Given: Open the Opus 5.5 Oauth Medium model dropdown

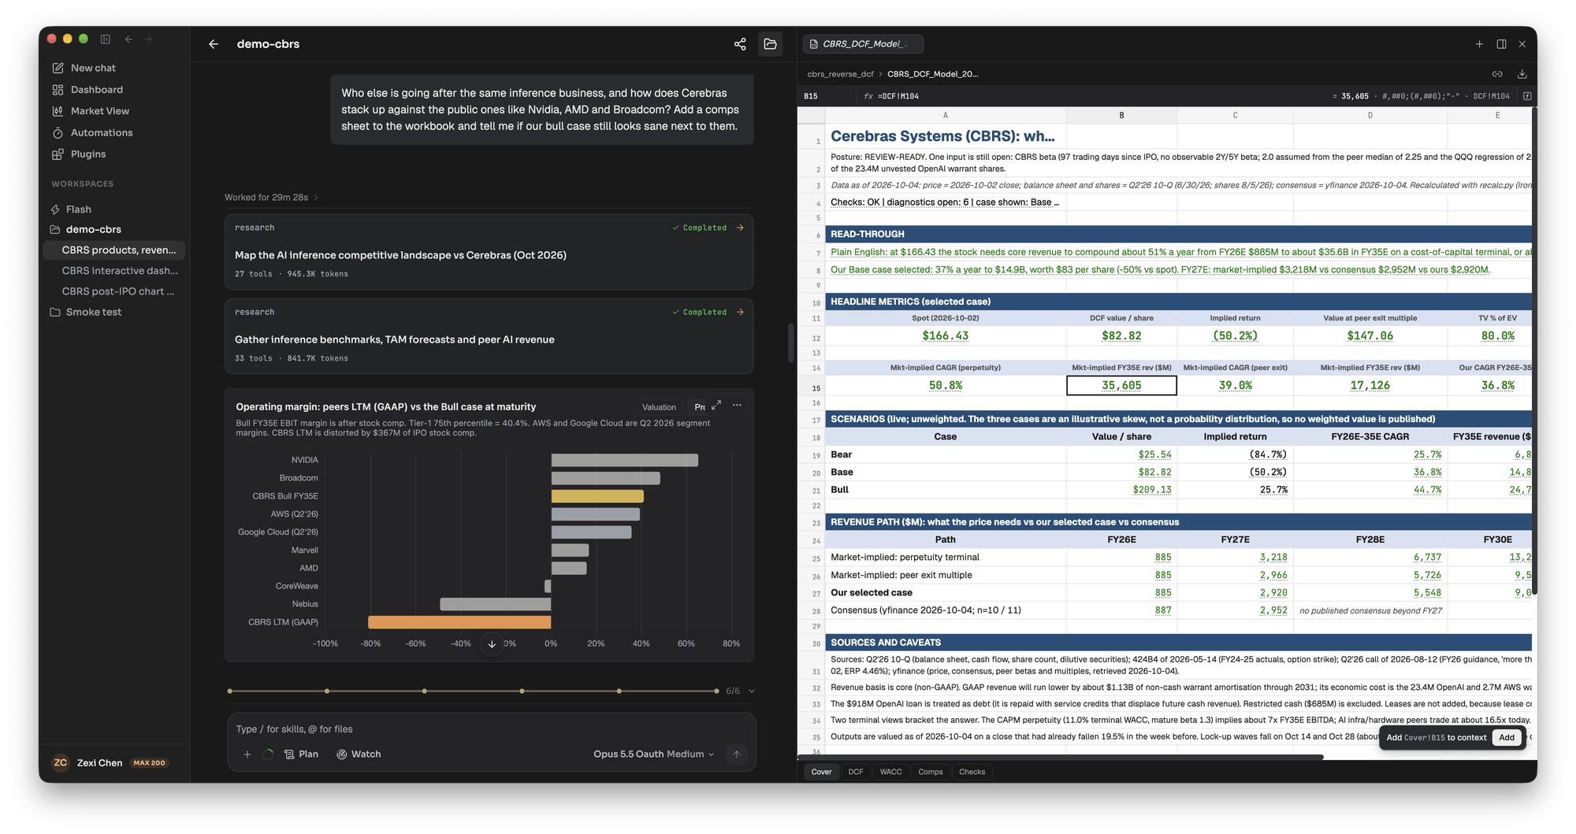Looking at the screenshot, I should (x=653, y=754).
